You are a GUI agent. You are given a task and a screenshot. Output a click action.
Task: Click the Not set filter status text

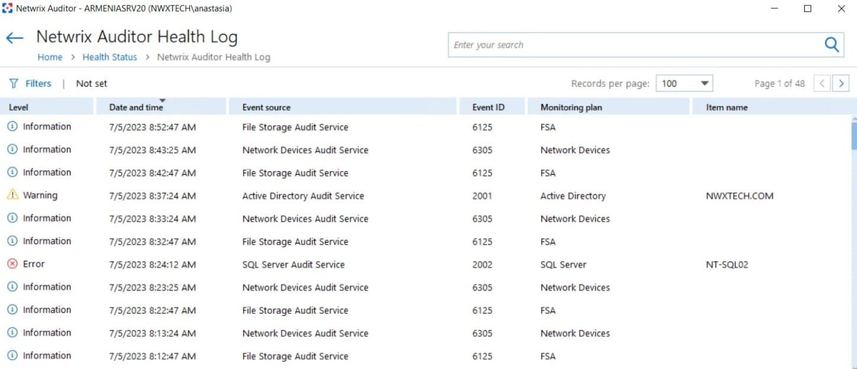click(x=92, y=84)
